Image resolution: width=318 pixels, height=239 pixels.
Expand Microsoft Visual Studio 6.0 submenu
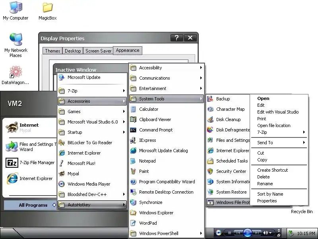pyautogui.click(x=92, y=122)
